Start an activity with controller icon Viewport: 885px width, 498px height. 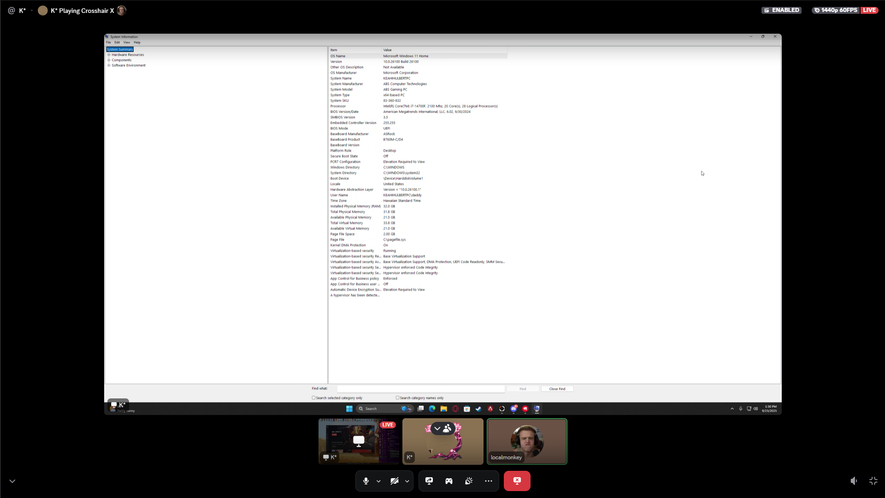(x=449, y=481)
